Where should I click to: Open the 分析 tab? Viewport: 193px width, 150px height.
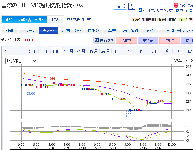[x=150, y=31]
